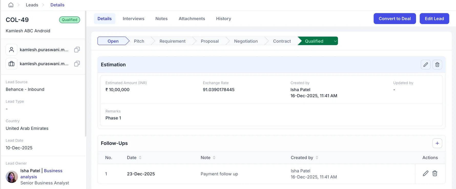The width and height of the screenshot is (456, 189).
Task: Delete the Estimation with the trash icon
Action: [437, 65]
